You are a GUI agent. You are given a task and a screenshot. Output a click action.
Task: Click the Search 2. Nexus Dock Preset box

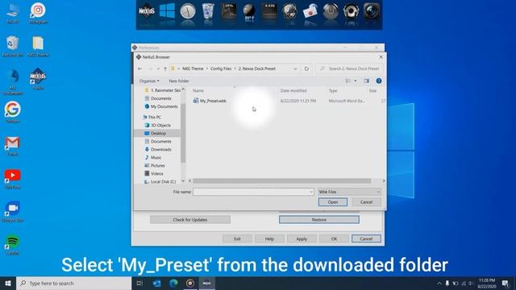[x=349, y=68]
